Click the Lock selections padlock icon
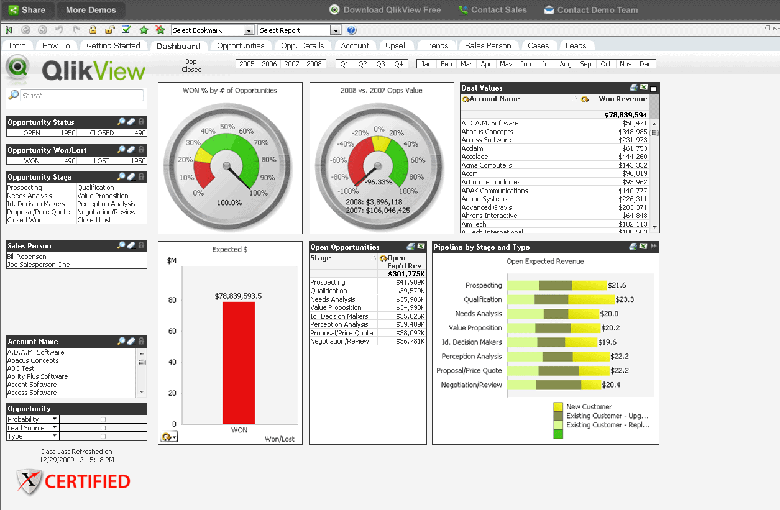780x510 pixels. [x=93, y=30]
